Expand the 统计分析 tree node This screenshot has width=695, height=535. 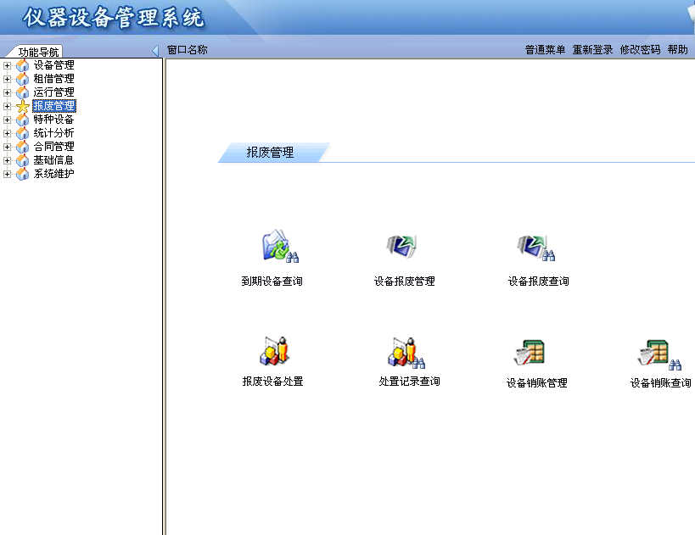coord(7,133)
